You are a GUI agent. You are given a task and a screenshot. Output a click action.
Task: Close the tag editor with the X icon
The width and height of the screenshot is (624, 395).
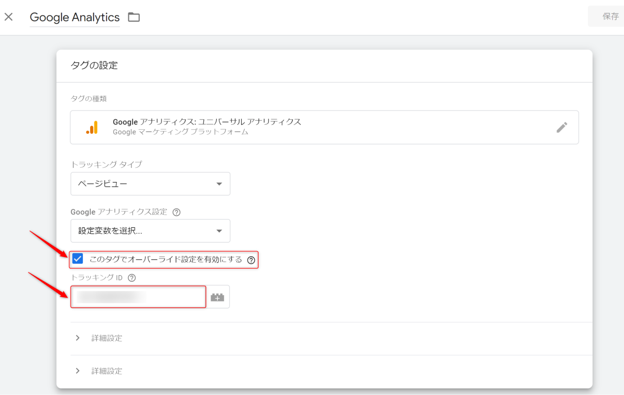pos(9,17)
